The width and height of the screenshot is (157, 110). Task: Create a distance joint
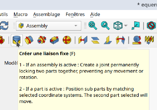(83, 40)
